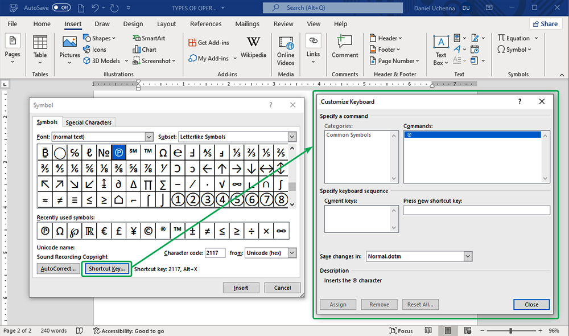The width and height of the screenshot is (569, 336).
Task: Insert a 3D Model
Action: click(x=102, y=60)
